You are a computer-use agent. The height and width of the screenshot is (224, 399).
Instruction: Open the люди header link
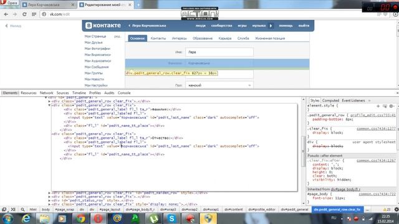tap(201, 26)
